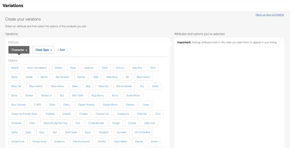Select the Black Canary option
This screenshot has height=148, width=290.
(x=143, y=77)
